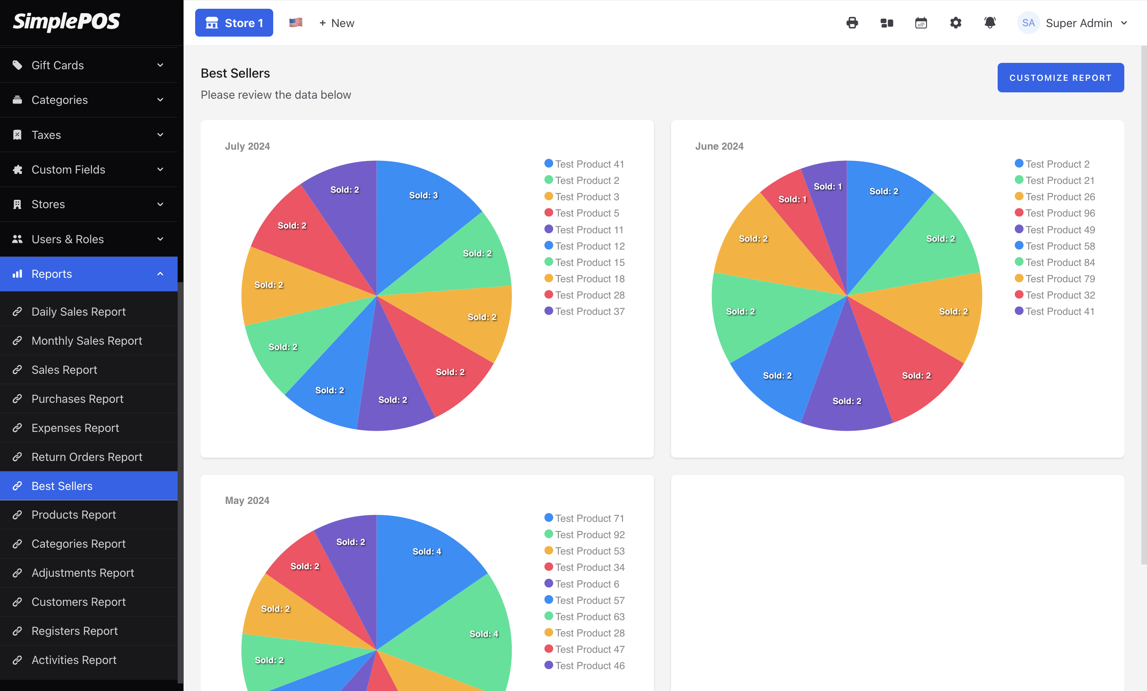
Task: Open the POS register layout icon
Action: pyautogui.click(x=886, y=23)
